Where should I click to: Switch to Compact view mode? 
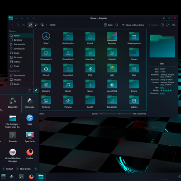coord(36,25)
